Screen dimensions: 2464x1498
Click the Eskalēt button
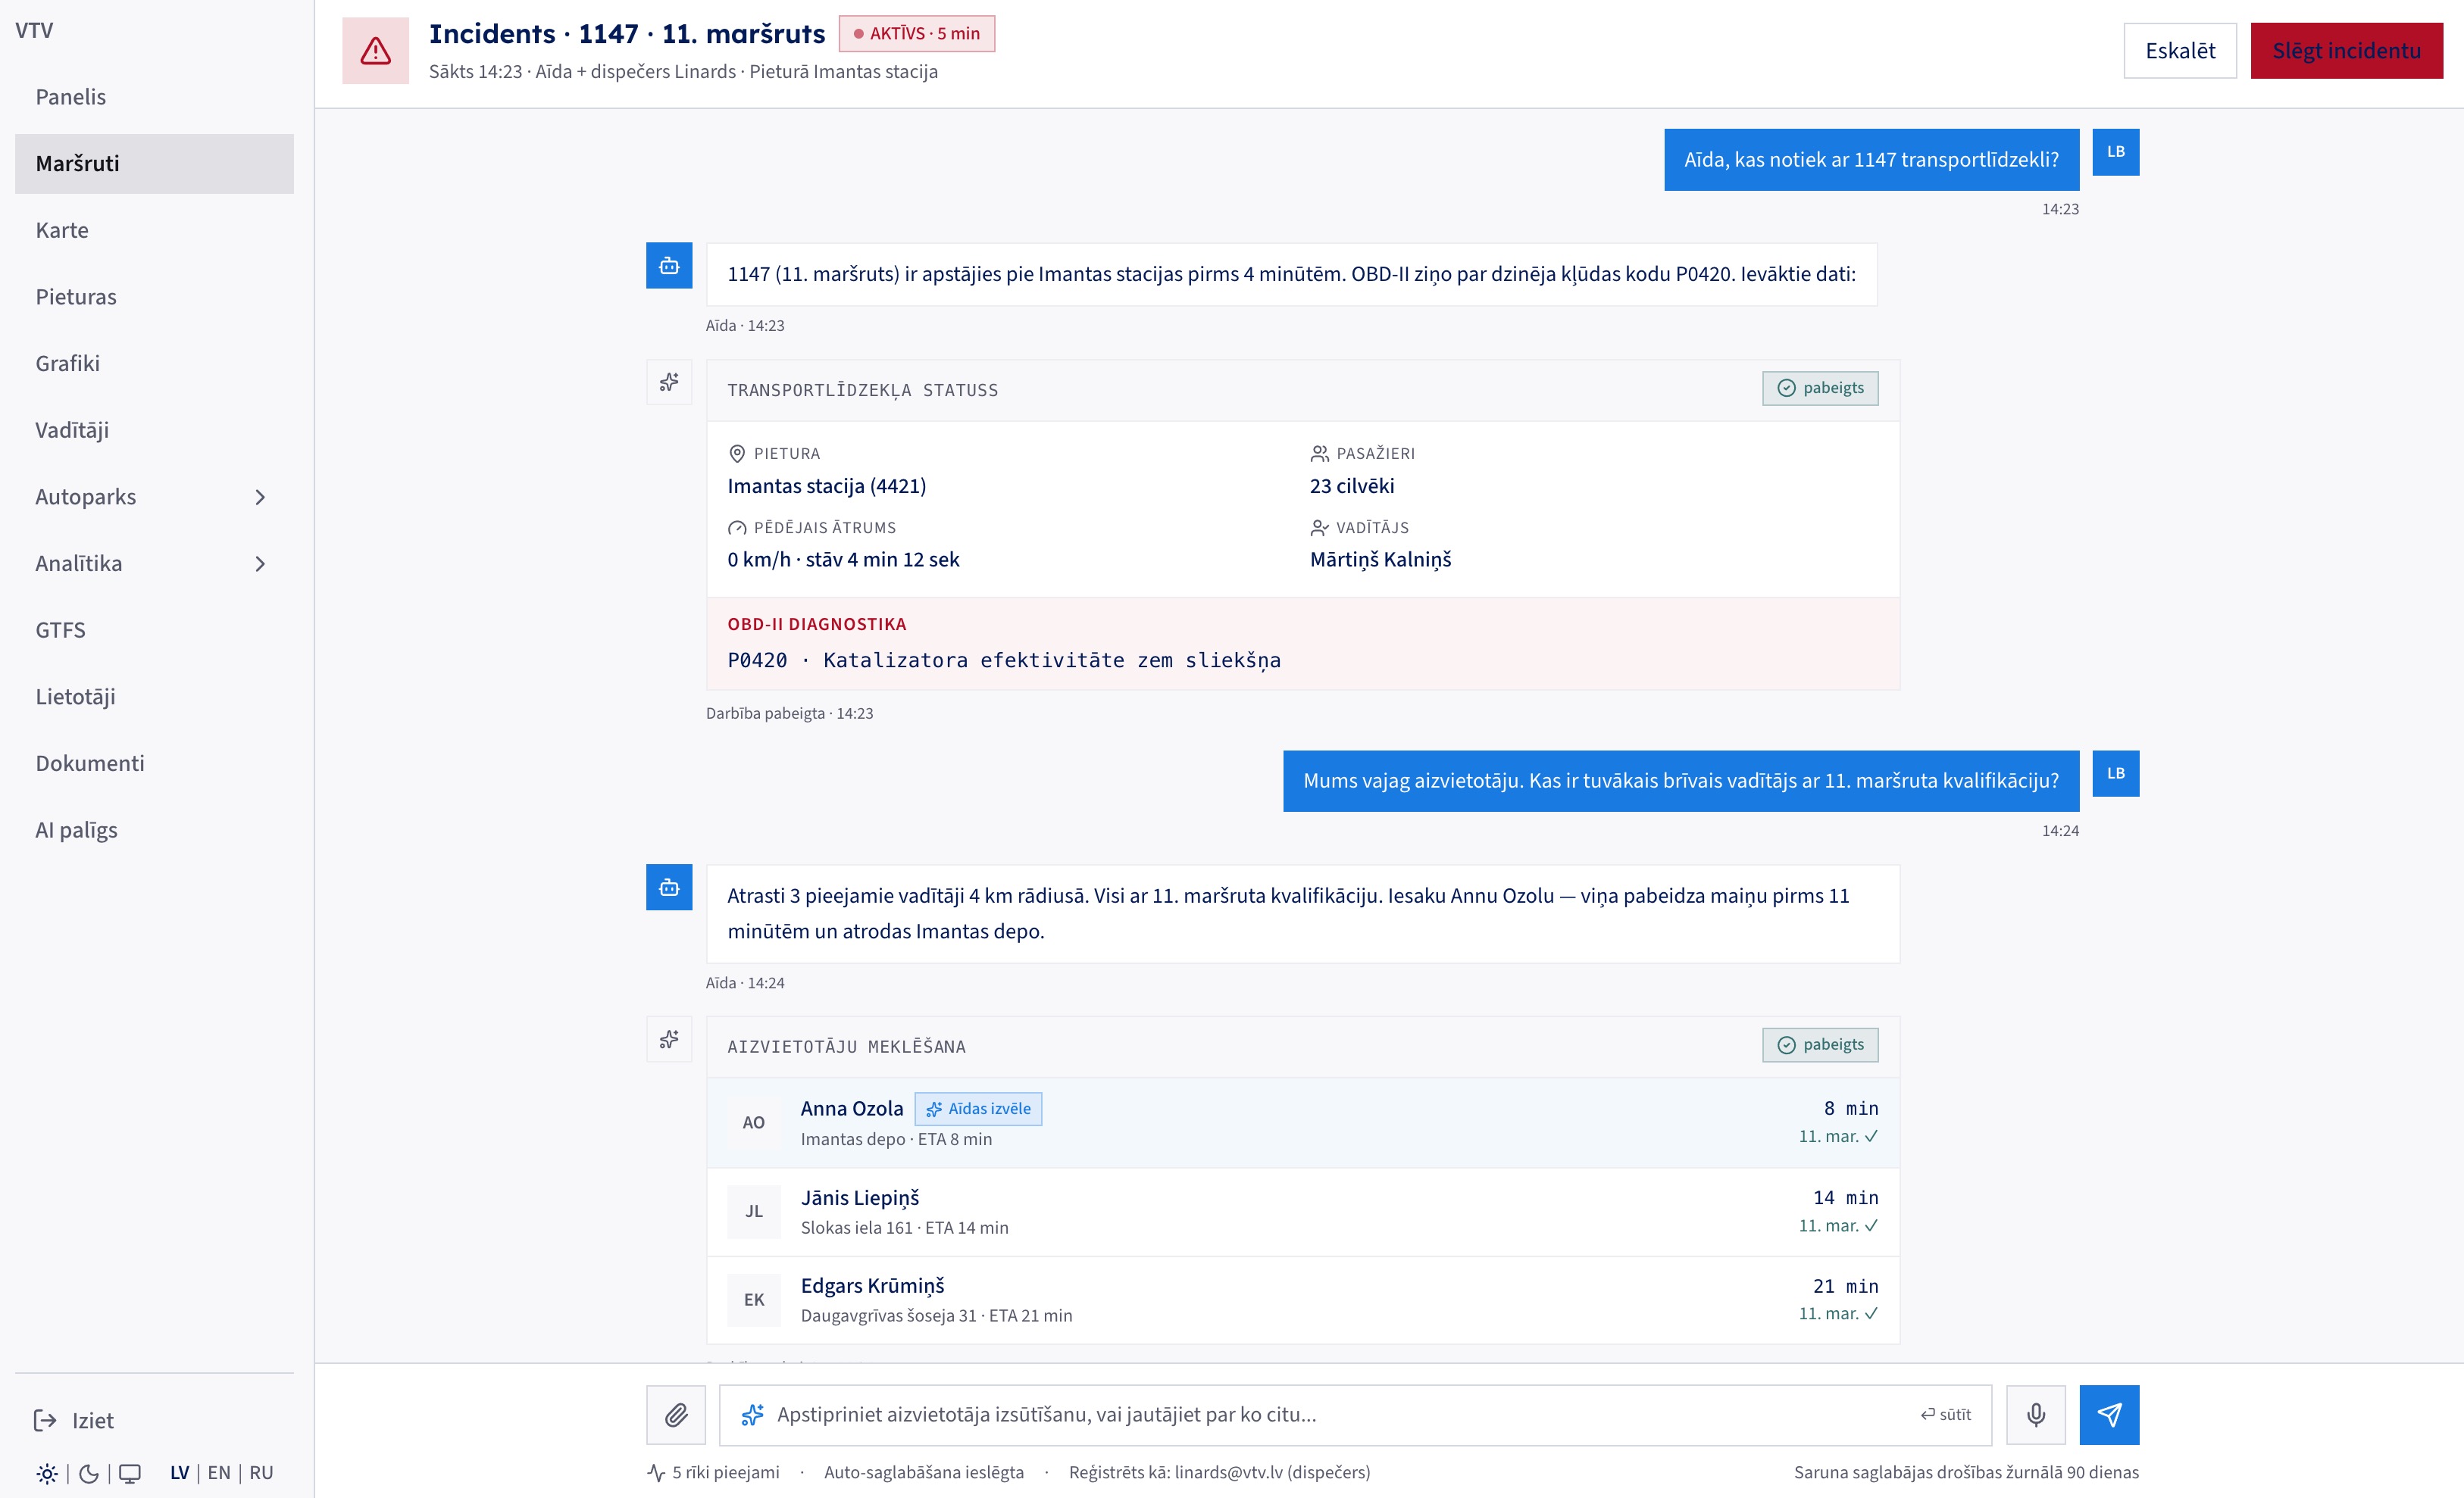(2180, 51)
